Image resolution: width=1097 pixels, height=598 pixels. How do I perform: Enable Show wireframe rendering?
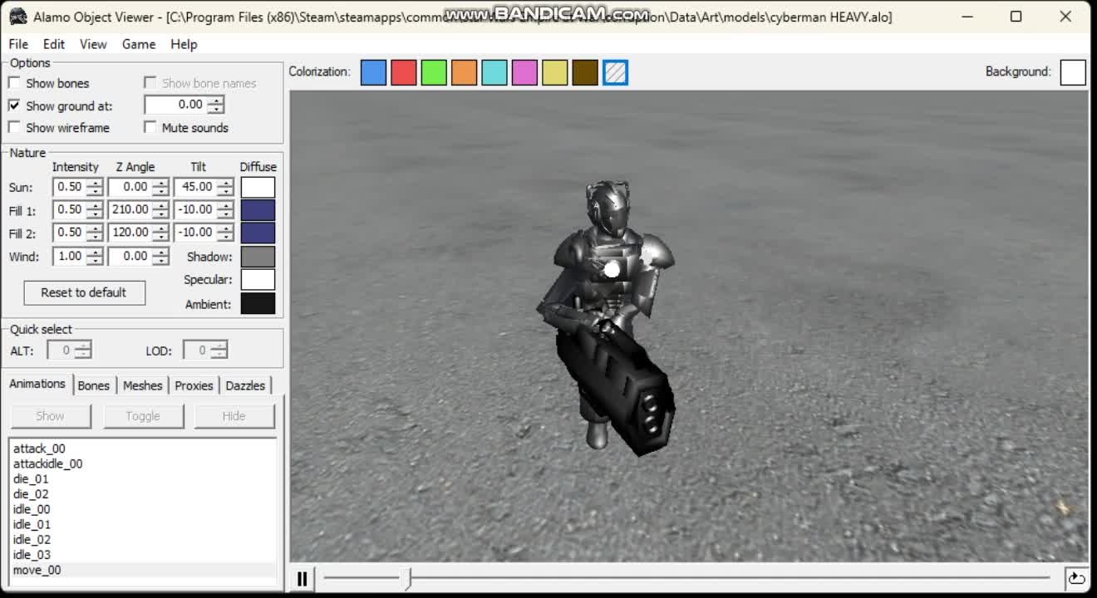click(14, 127)
